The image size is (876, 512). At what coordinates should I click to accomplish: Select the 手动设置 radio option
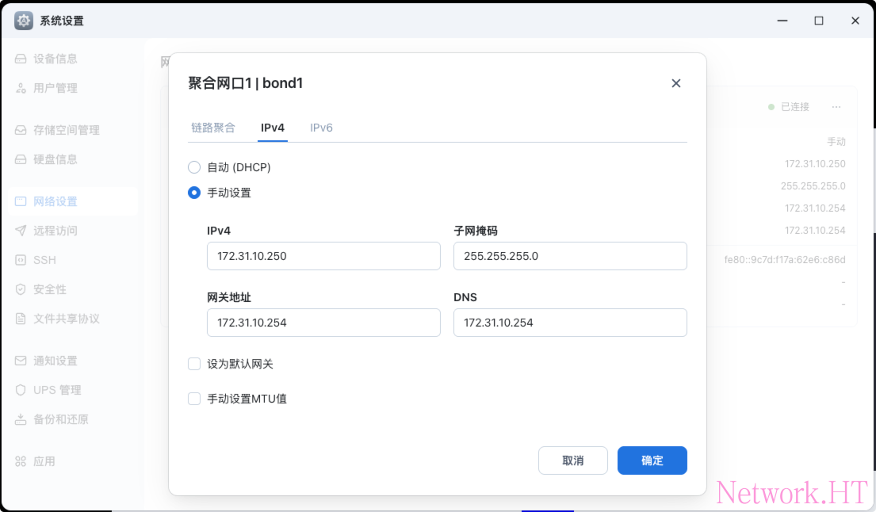(x=194, y=193)
